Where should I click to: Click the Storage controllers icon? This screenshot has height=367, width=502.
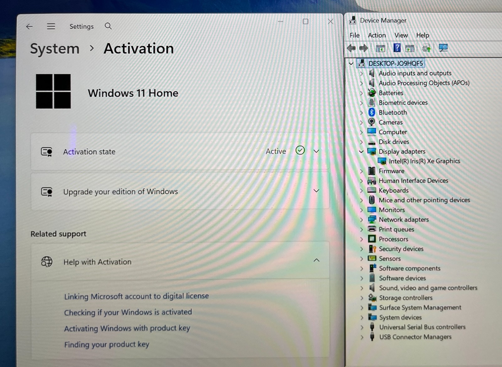click(372, 297)
